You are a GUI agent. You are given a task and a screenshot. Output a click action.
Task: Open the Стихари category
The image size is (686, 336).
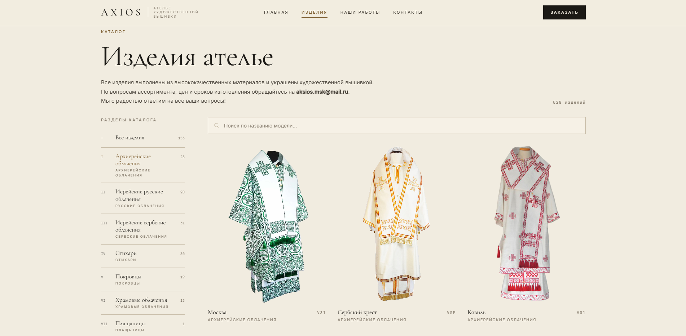pos(143,256)
